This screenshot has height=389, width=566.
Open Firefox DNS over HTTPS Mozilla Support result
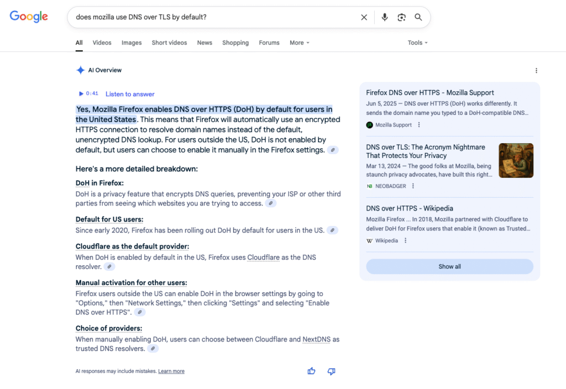click(x=429, y=93)
